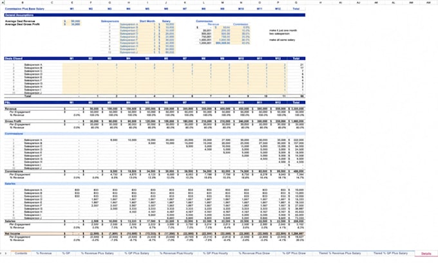Click the Revenue row label in P&L
The width and height of the screenshot is (438, 263).
tap(10, 109)
